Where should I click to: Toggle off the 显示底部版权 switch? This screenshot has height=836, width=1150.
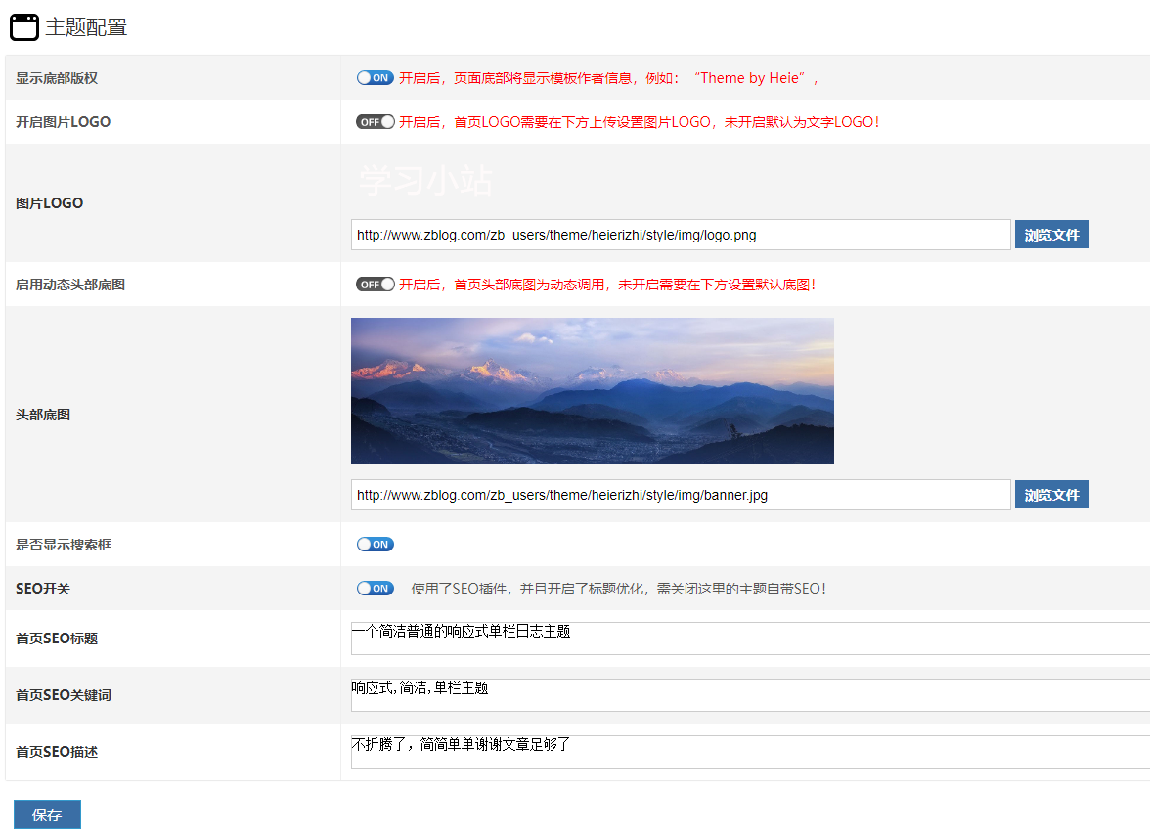(375, 77)
